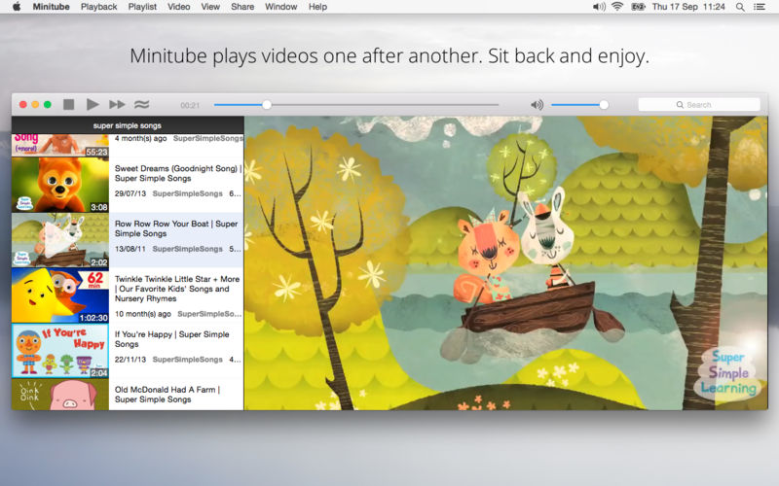Click the volume slider knob
The width and height of the screenshot is (779, 486).
(x=604, y=104)
